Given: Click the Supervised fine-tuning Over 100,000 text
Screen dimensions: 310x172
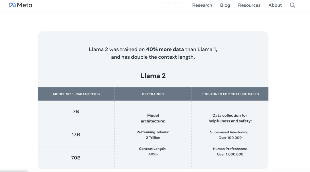Looking at the screenshot, I should (230, 138).
